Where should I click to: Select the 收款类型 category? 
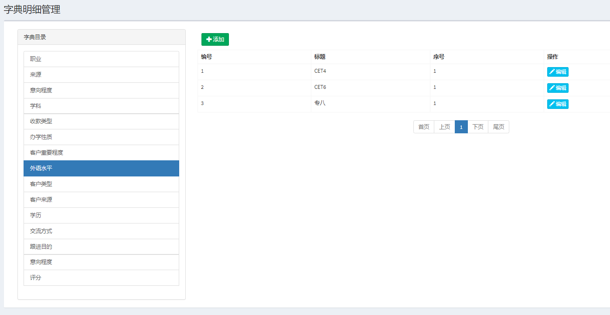(101, 122)
